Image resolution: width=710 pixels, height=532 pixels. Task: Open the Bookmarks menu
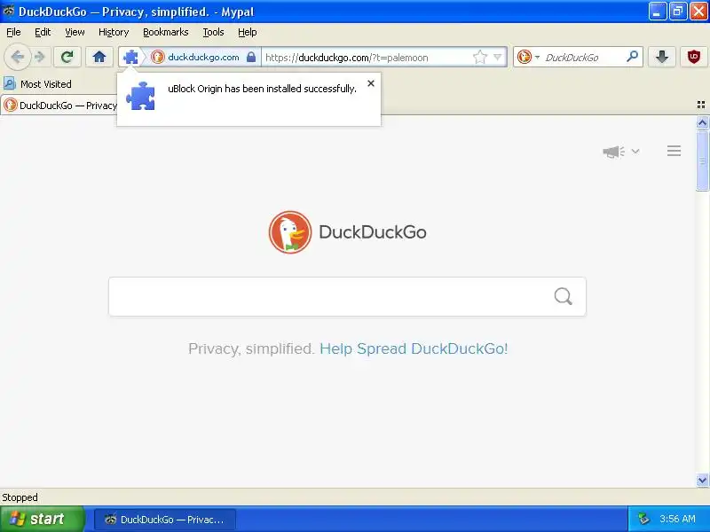tap(166, 32)
